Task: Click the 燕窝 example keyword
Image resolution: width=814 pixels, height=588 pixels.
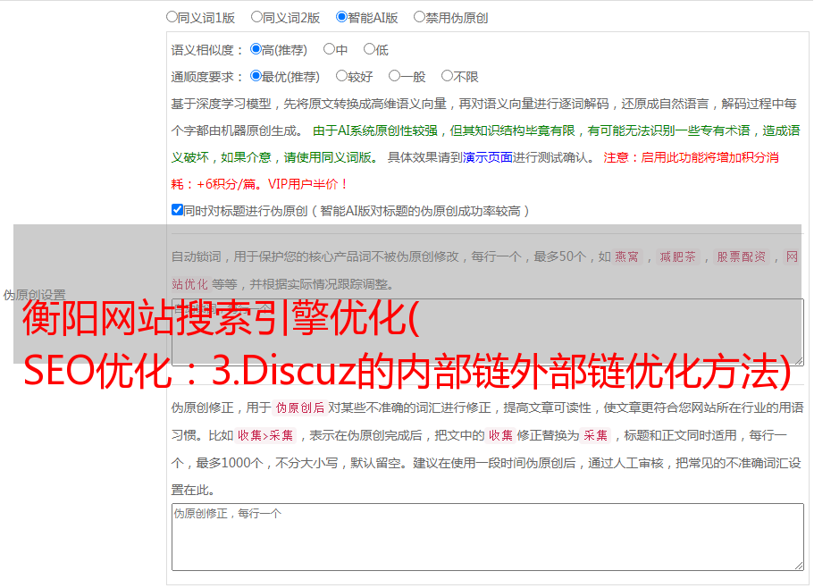Action: (627, 256)
